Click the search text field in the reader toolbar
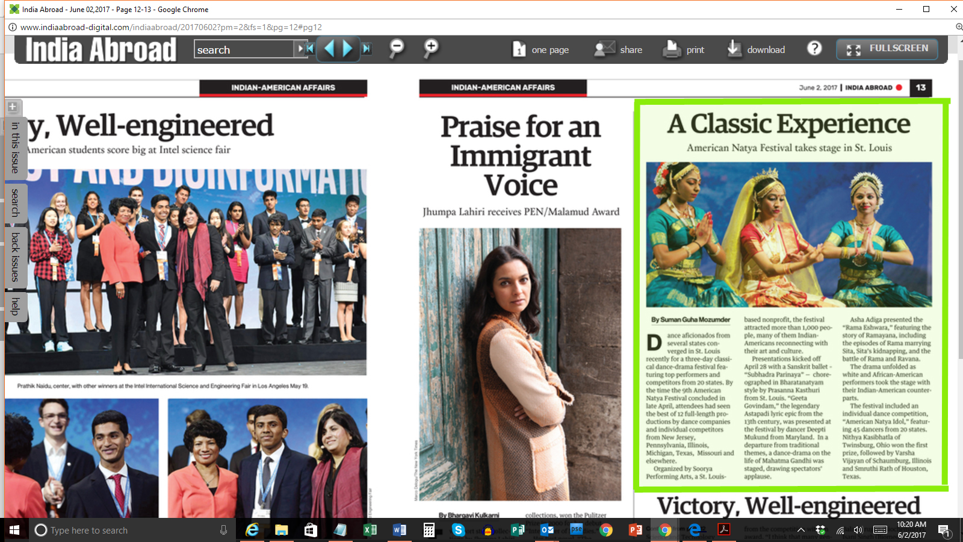 (244, 49)
